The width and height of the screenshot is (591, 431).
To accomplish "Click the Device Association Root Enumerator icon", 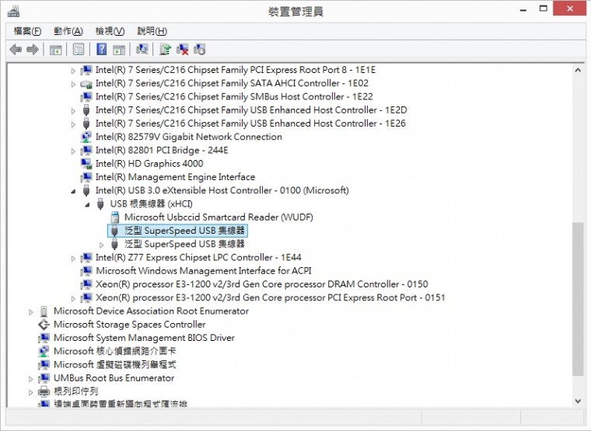I will pos(44,311).
